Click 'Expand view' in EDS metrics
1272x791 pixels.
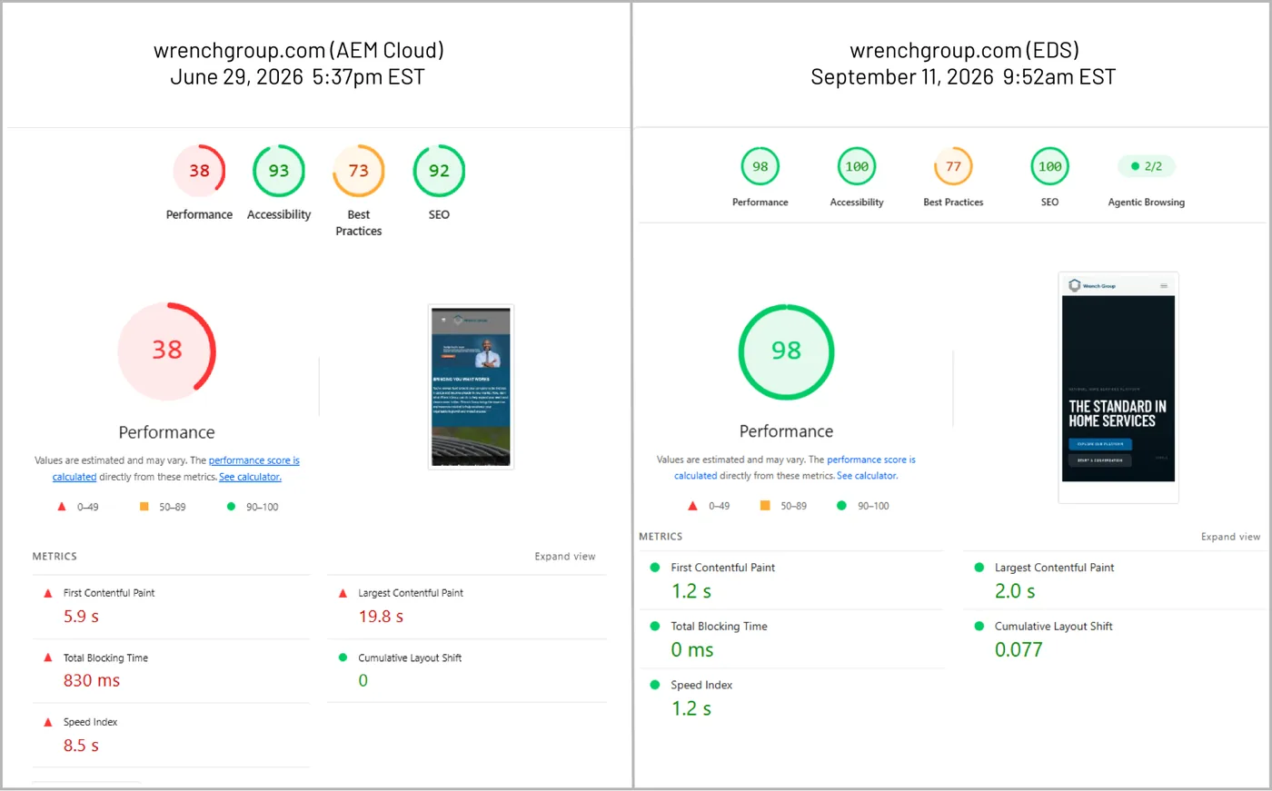[1230, 537]
